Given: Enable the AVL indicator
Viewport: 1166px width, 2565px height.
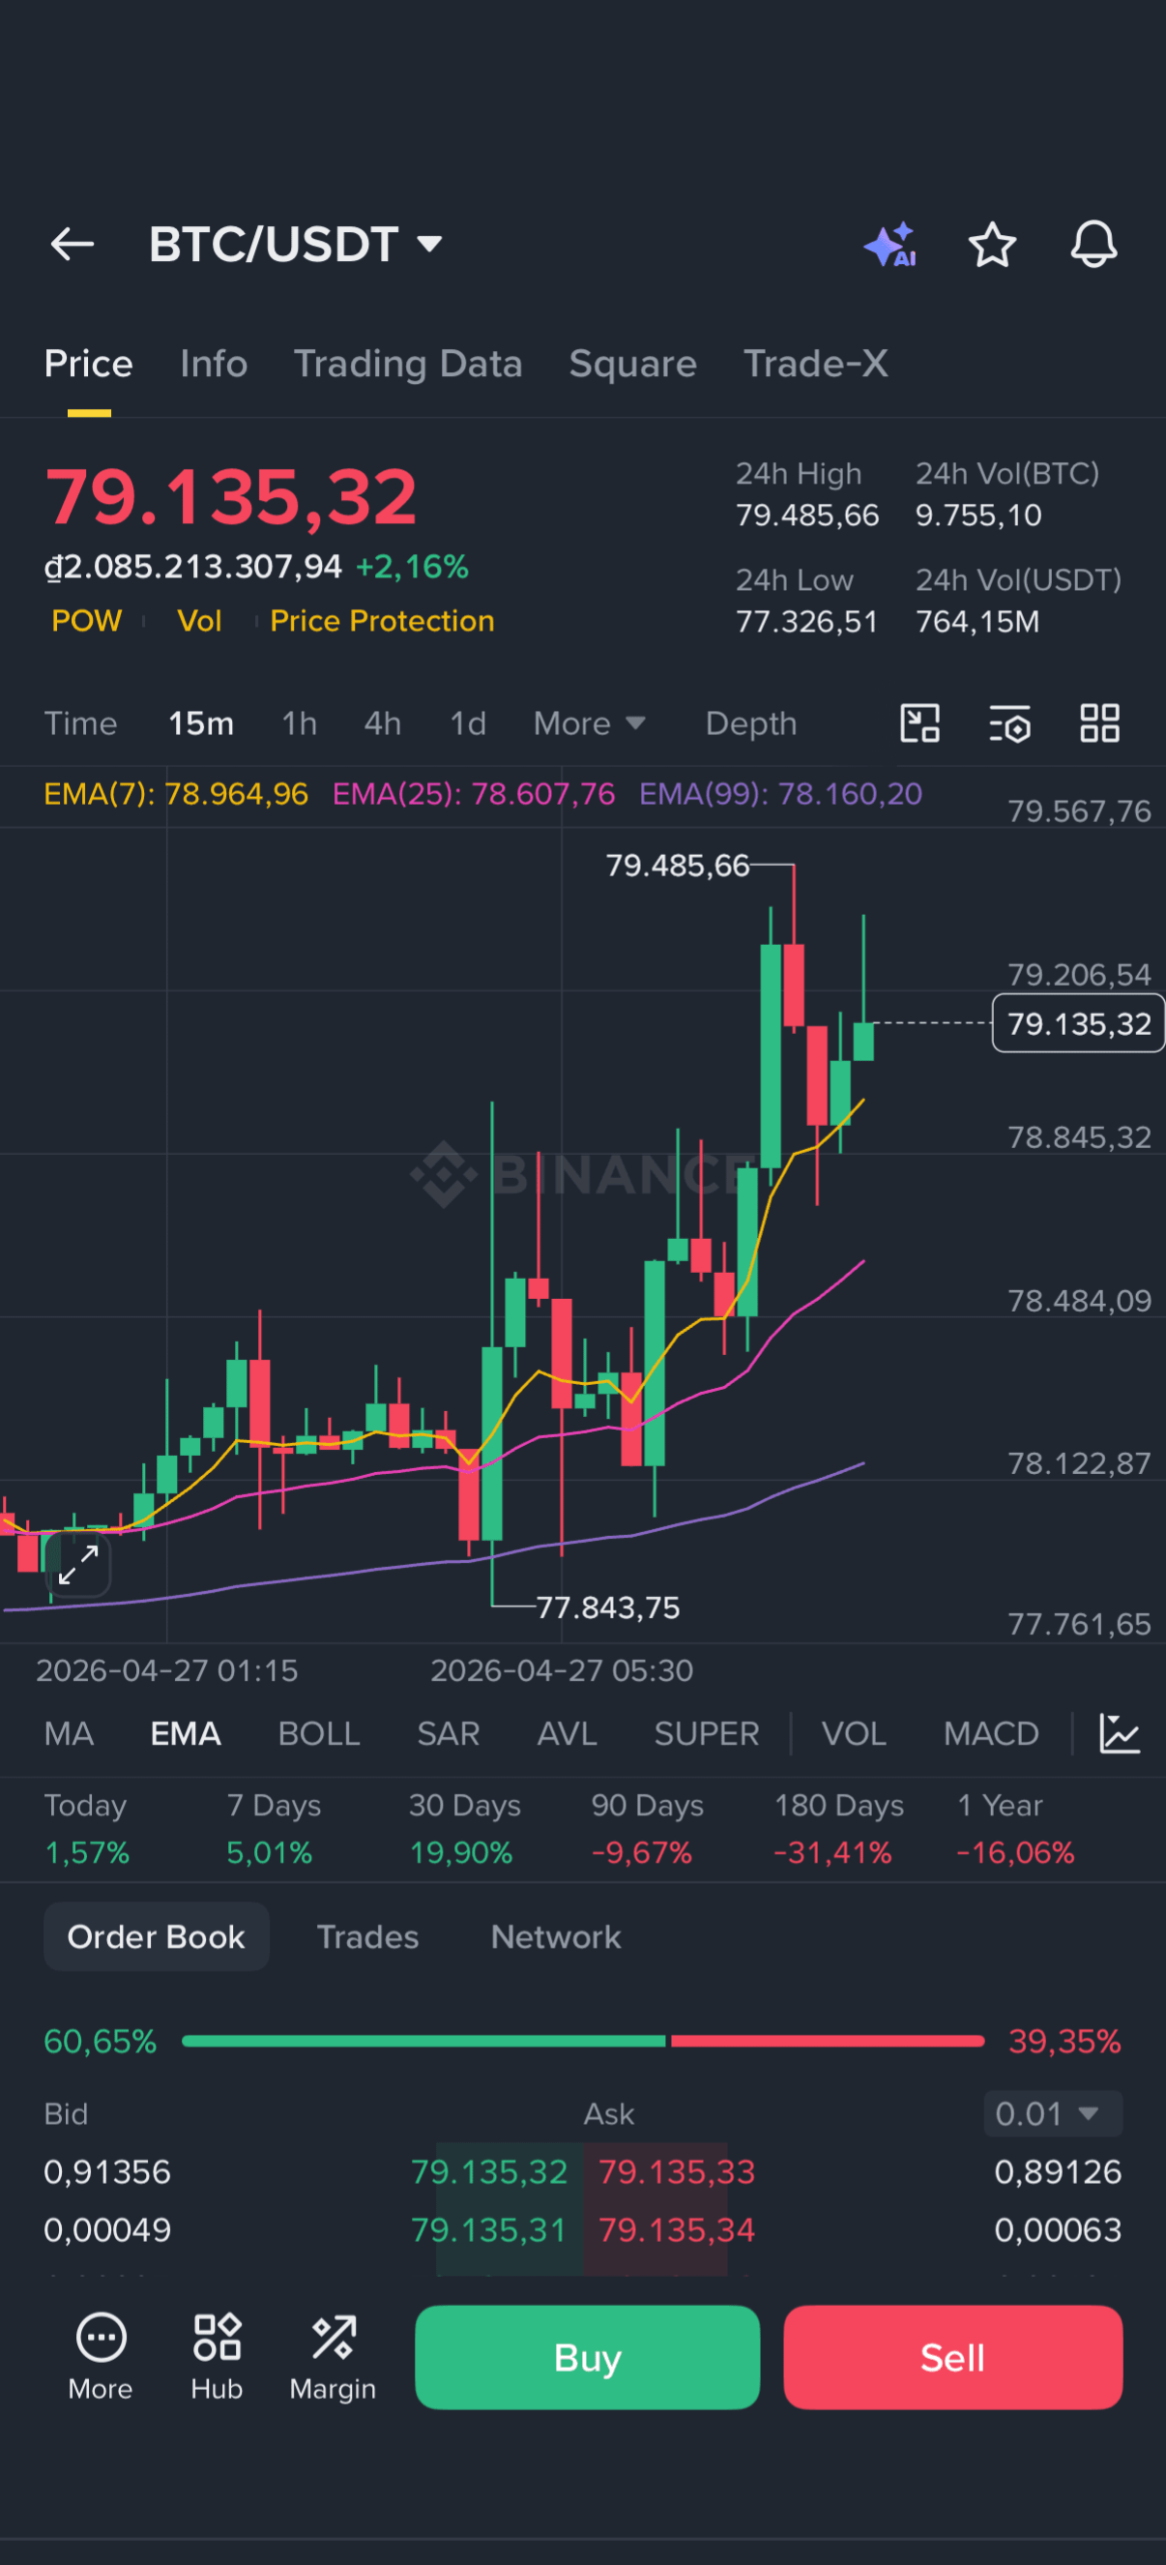Looking at the screenshot, I should (567, 1733).
